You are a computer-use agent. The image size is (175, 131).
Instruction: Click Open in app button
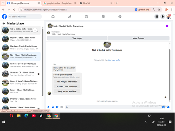tap(142, 9)
